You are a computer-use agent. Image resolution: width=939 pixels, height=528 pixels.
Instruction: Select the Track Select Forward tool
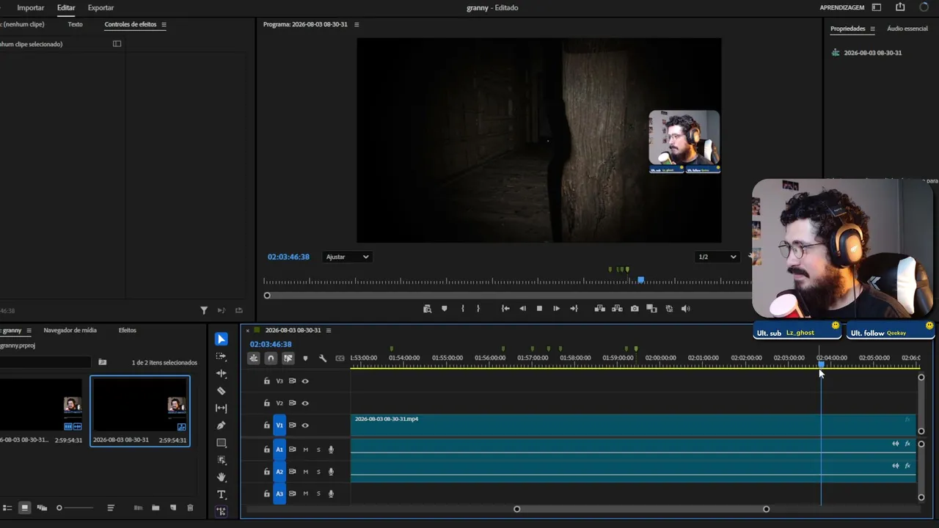pyautogui.click(x=221, y=356)
